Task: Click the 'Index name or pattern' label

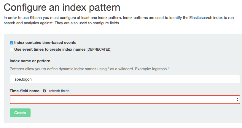Action: (x=30, y=61)
